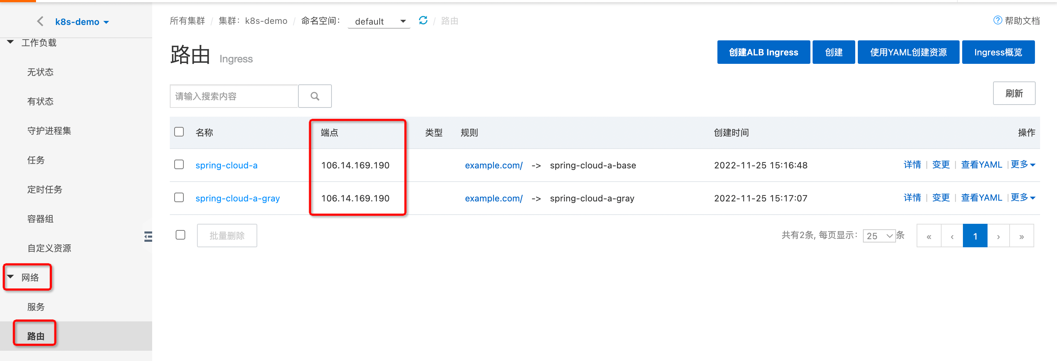The height and width of the screenshot is (361, 1057).
Task: Open the spring-cloud-a ingress link
Action: (x=226, y=165)
